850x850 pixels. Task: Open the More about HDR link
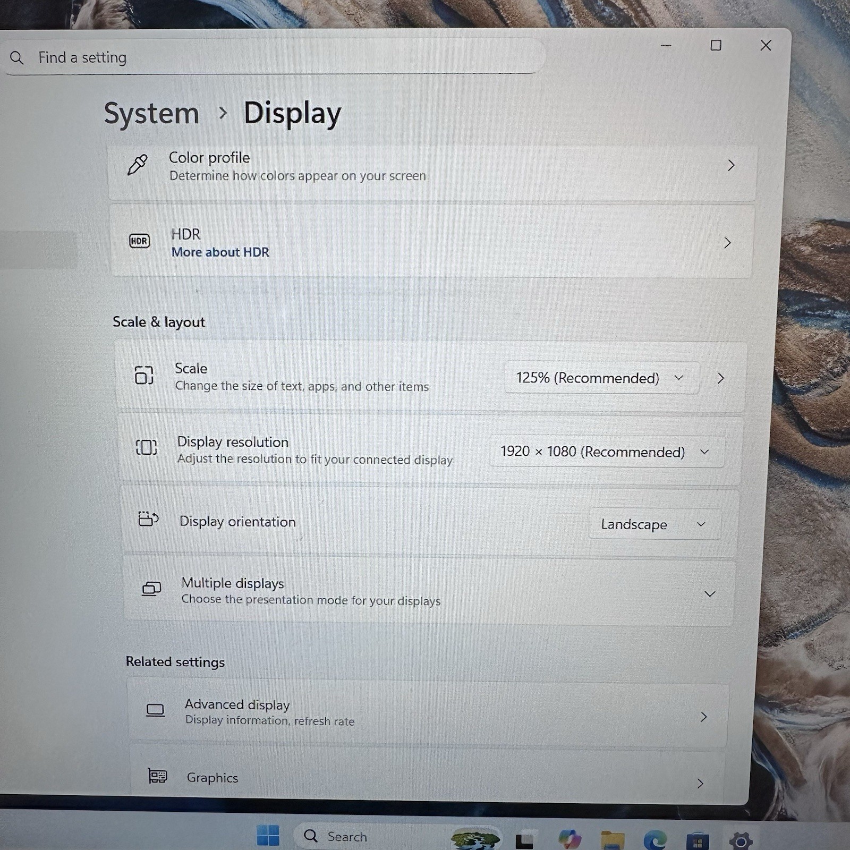pos(220,252)
